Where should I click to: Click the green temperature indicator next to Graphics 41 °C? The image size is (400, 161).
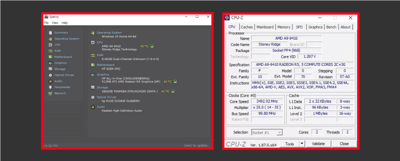[175, 82]
